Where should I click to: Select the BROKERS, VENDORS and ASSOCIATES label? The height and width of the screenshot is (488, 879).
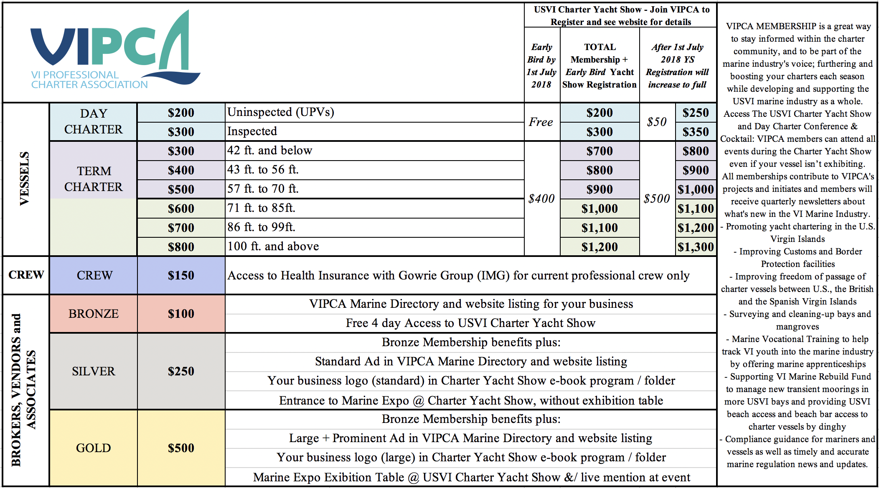click(x=24, y=390)
